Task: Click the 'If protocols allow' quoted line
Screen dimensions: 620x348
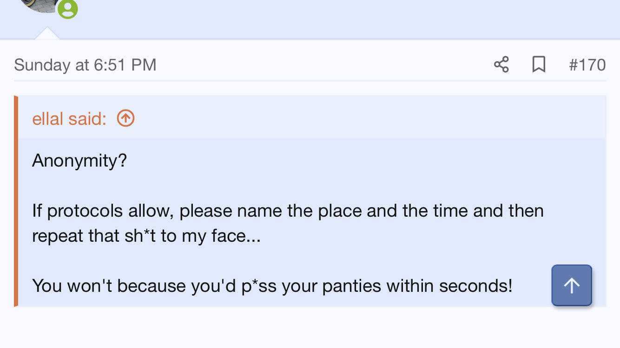Action: (x=288, y=211)
